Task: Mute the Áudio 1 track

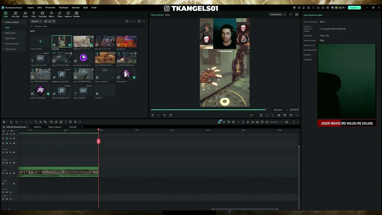Action: tap(7, 192)
